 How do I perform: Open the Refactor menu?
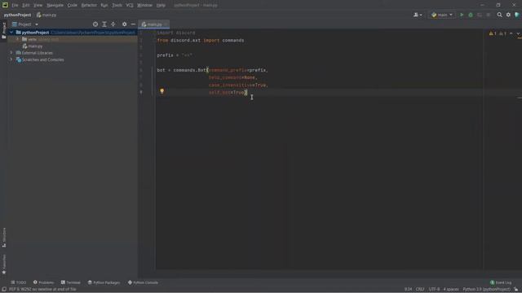click(89, 6)
